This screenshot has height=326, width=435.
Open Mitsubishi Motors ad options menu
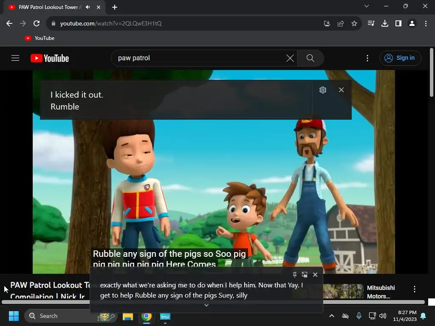click(x=415, y=289)
